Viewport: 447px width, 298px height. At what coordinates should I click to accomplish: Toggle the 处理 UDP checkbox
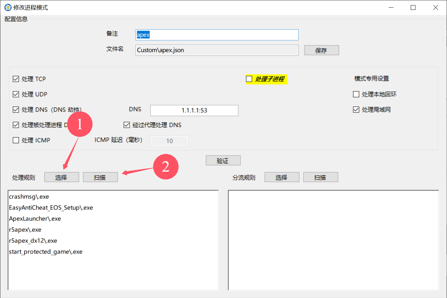pos(16,94)
